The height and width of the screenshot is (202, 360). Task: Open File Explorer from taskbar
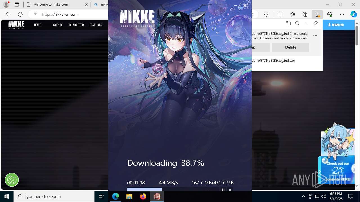129,196
